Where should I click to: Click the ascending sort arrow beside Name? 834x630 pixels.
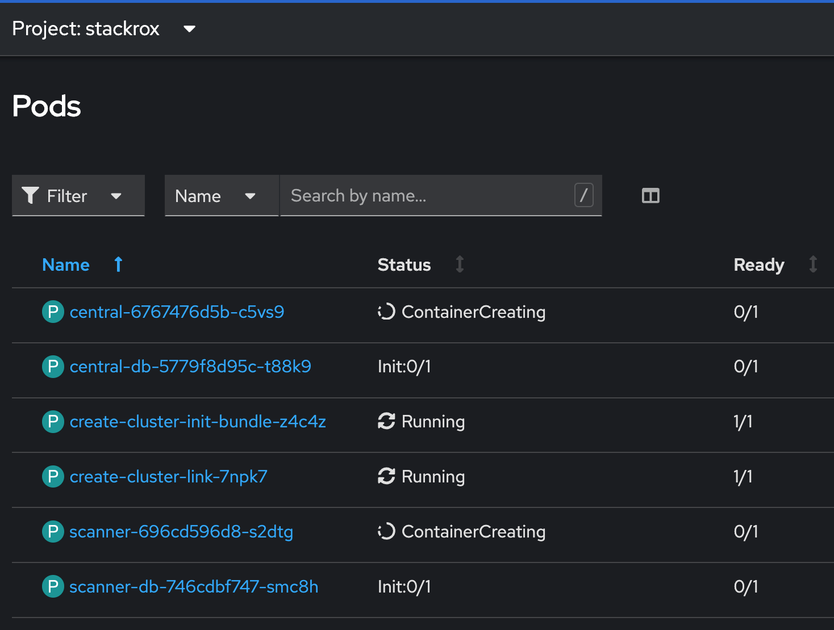[118, 264]
